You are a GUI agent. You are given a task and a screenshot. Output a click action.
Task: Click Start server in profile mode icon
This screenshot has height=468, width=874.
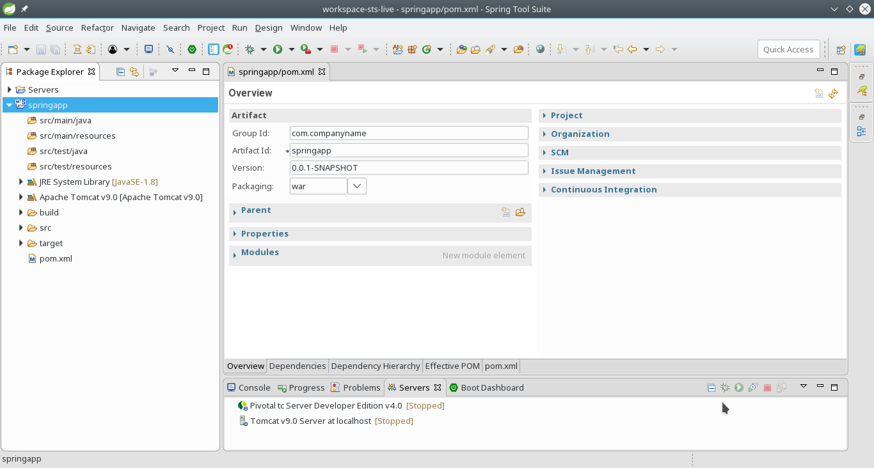click(x=753, y=387)
